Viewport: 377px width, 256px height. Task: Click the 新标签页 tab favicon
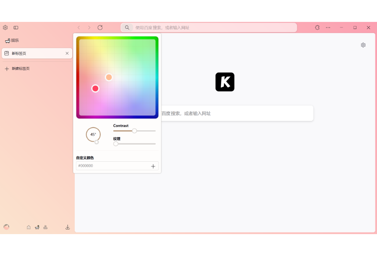[x=7, y=54]
